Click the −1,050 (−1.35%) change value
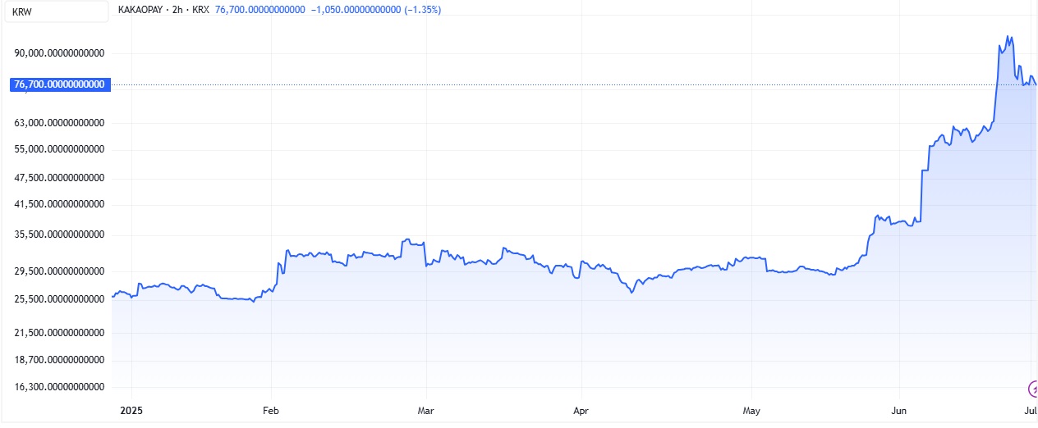The image size is (1038, 428). [376, 10]
